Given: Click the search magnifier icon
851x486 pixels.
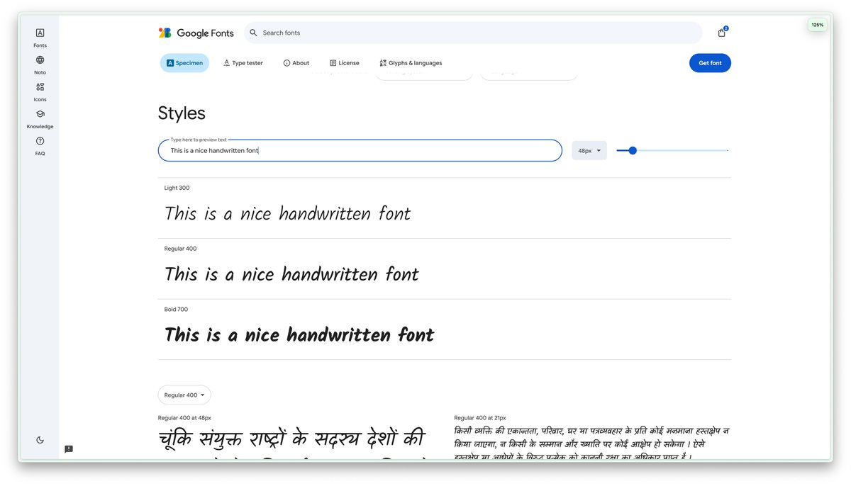Looking at the screenshot, I should [253, 33].
